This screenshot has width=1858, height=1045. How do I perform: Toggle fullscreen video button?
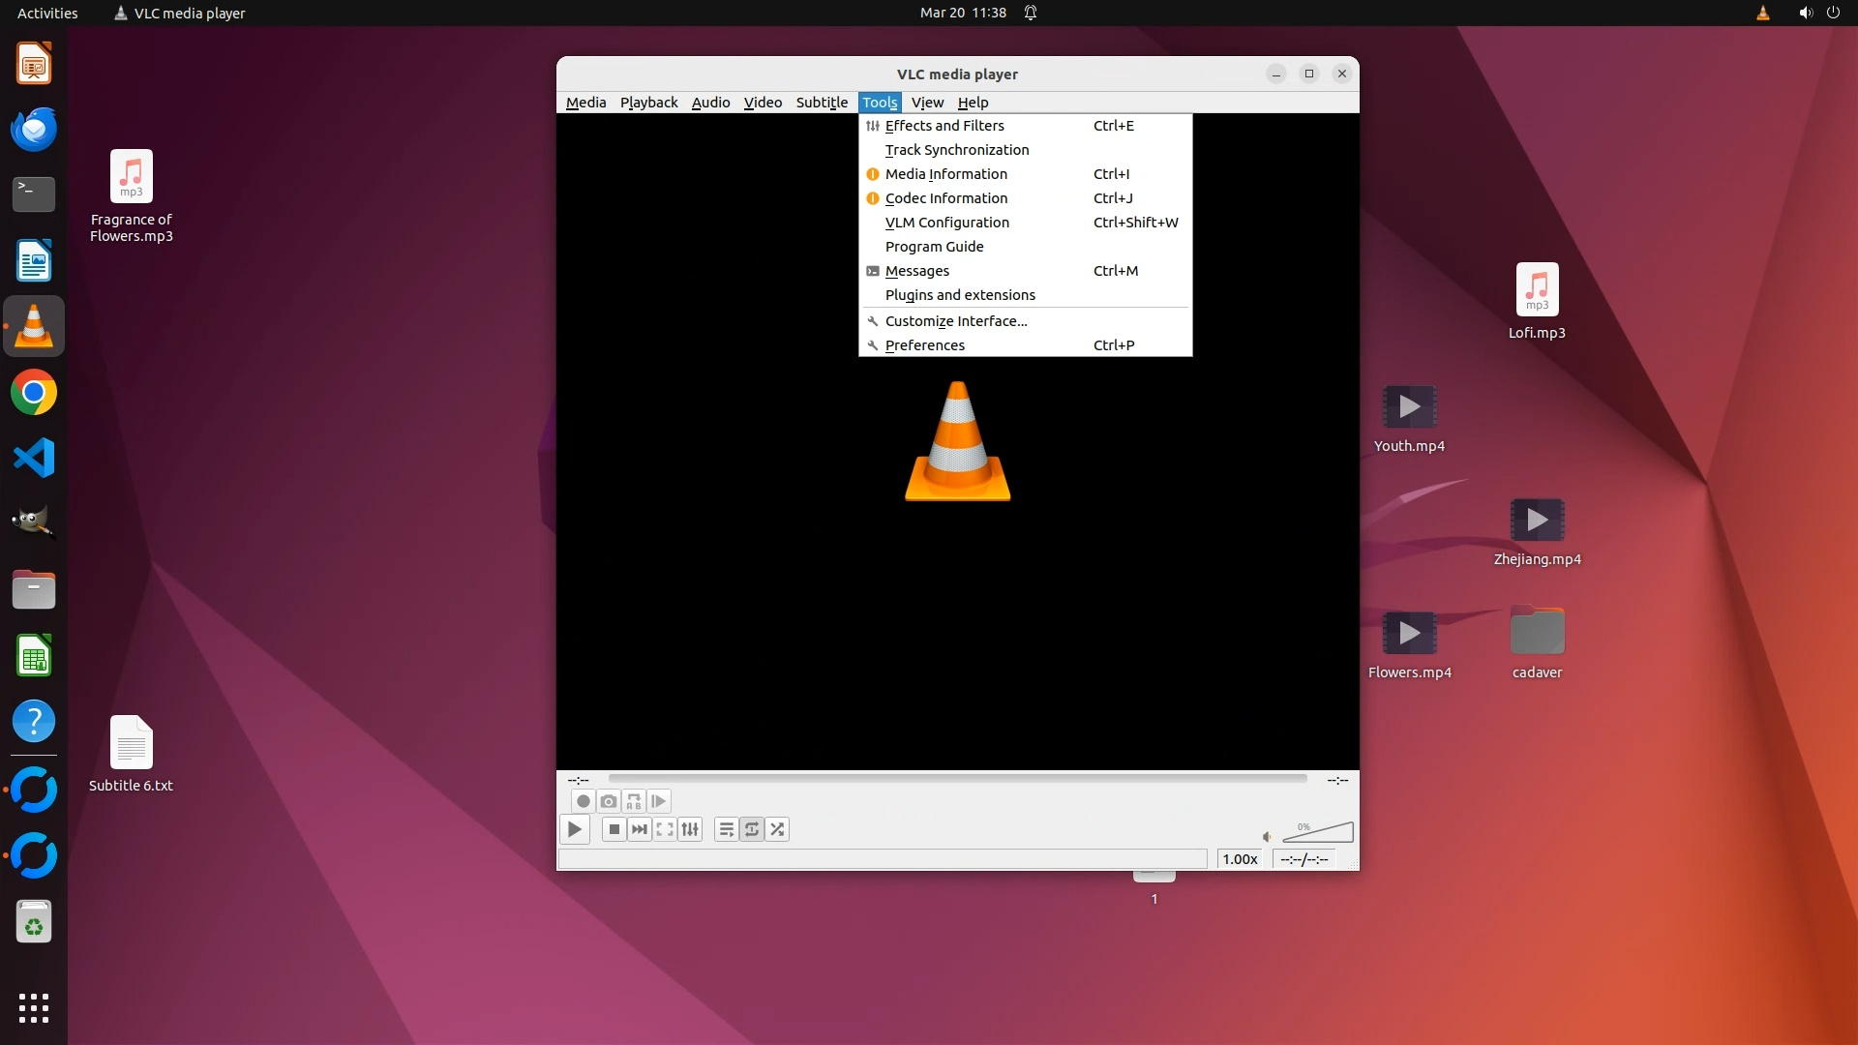point(665,829)
